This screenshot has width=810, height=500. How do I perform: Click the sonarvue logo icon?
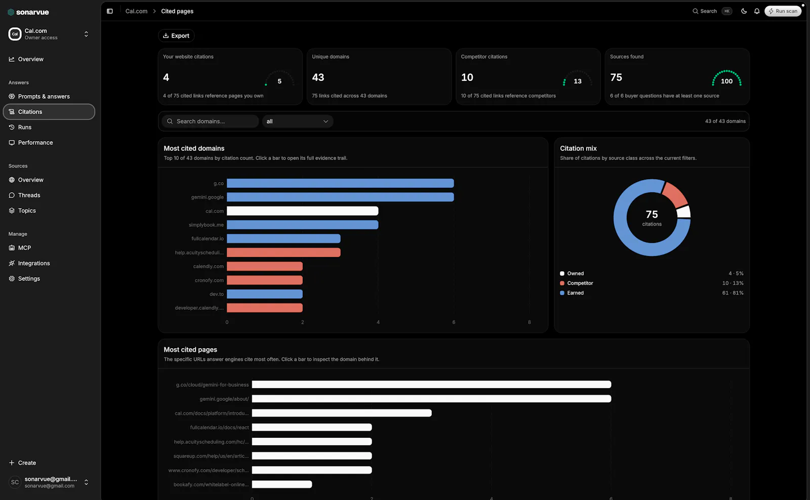point(11,12)
